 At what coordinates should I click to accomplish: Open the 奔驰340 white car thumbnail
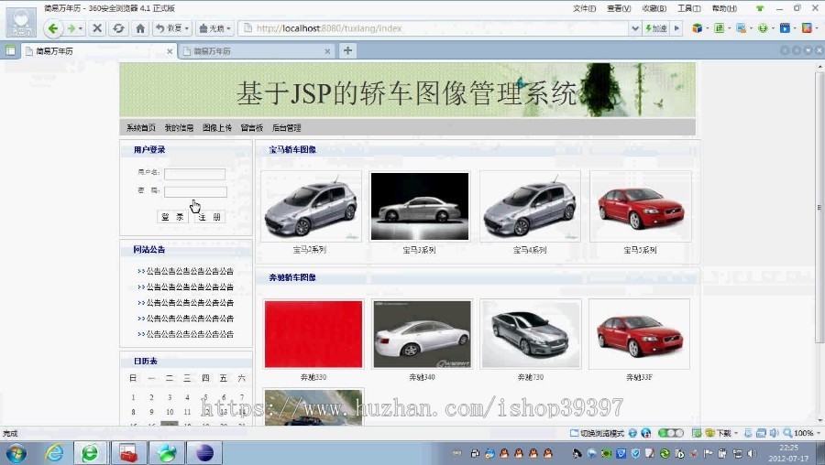(x=422, y=334)
